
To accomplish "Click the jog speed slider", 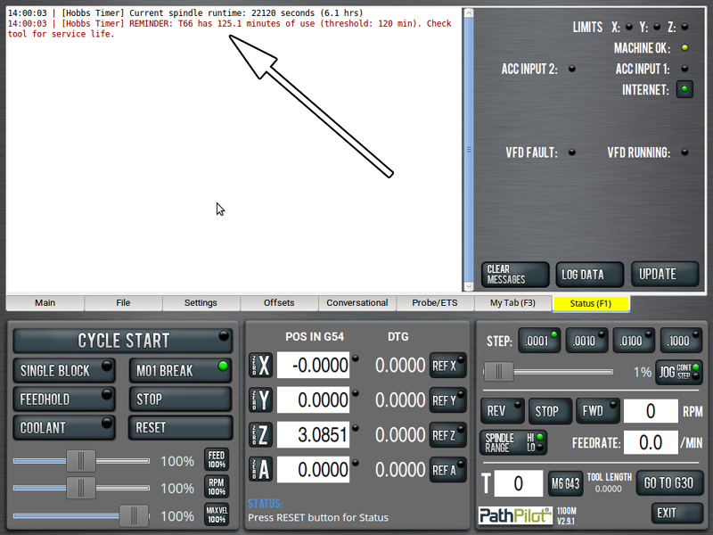I will tap(547, 372).
